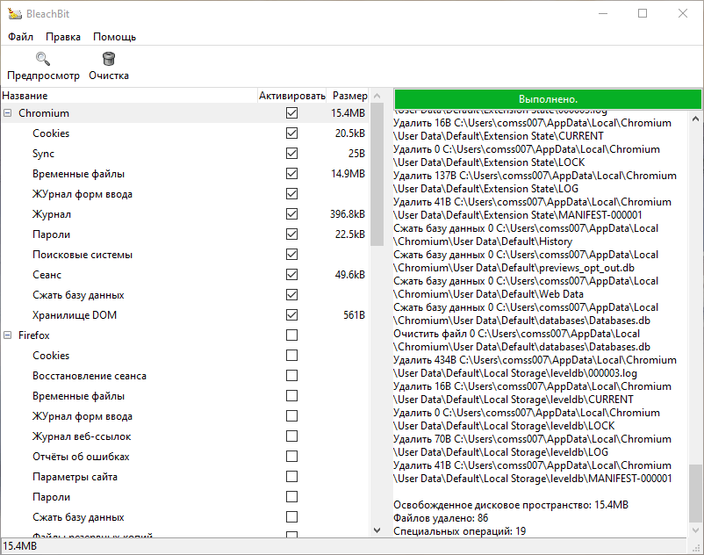The image size is (704, 555).
Task: Uncheck Chromium Сжать базу данных checkbox
Action: coord(291,295)
